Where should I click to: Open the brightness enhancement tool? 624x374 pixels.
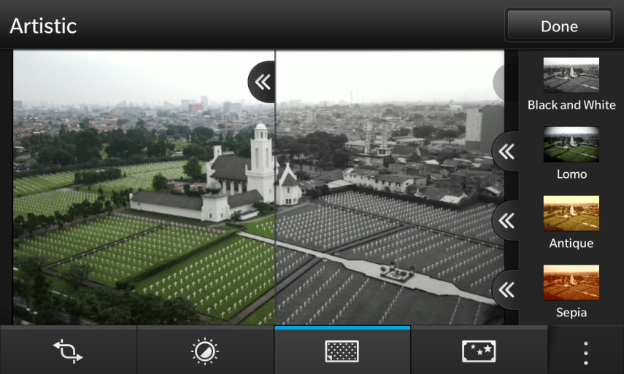205,351
